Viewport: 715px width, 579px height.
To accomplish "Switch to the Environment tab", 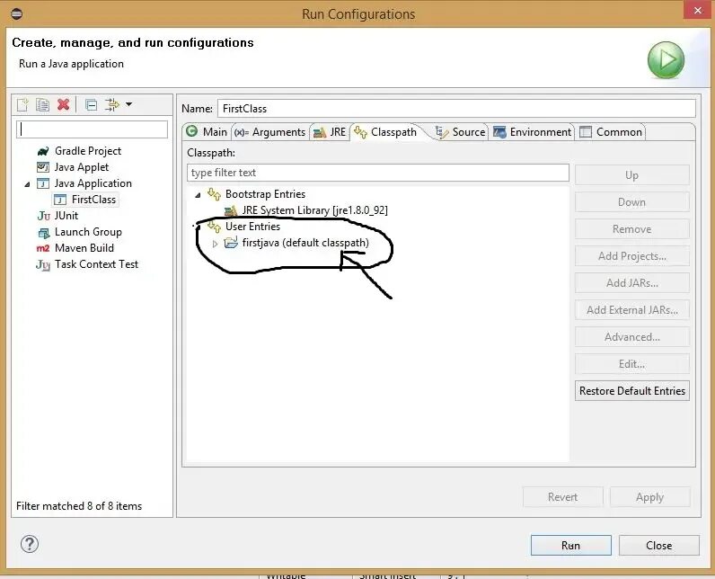I will [x=532, y=132].
